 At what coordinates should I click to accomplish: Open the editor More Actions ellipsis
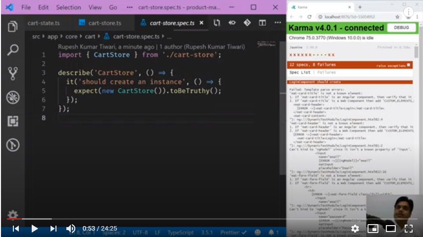coord(277,23)
